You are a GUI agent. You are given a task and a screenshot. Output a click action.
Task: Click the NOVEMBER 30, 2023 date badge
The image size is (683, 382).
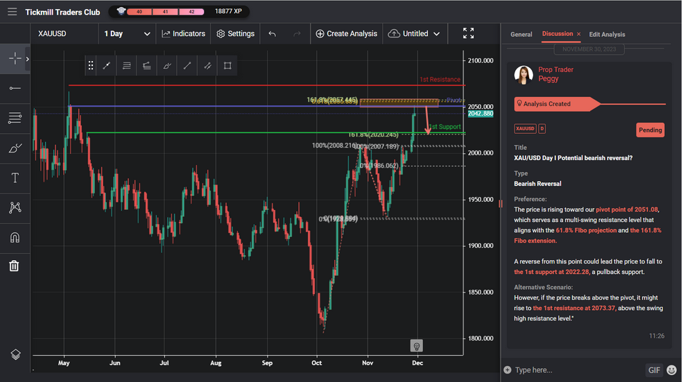pyautogui.click(x=589, y=49)
